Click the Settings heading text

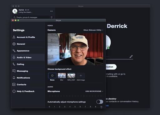[x=19, y=30]
